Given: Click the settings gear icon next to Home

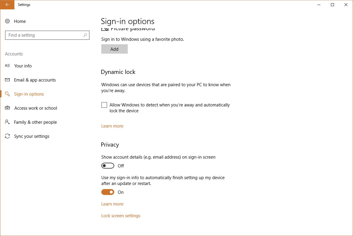Looking at the screenshot, I should (7, 21).
